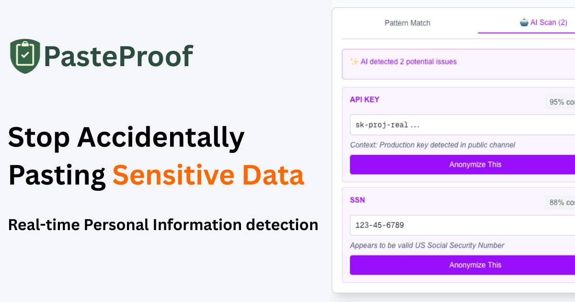The height and width of the screenshot is (302, 575).
Task: Click Anonymize This for the SSN
Action: coord(474,265)
